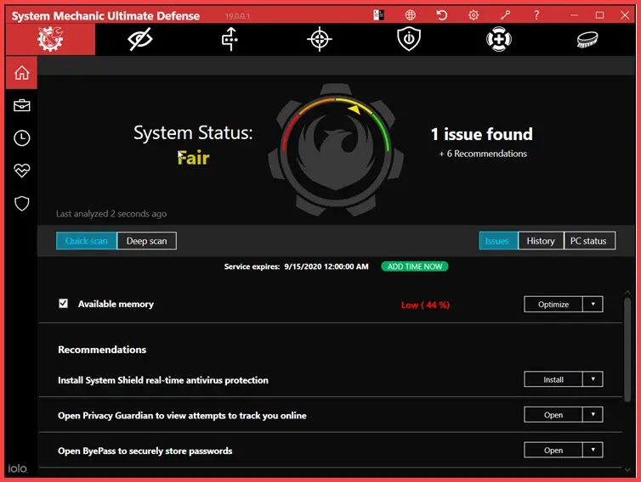Open Search and Recover lifebuoy module
This screenshot has height=482, width=641.
[x=499, y=40]
